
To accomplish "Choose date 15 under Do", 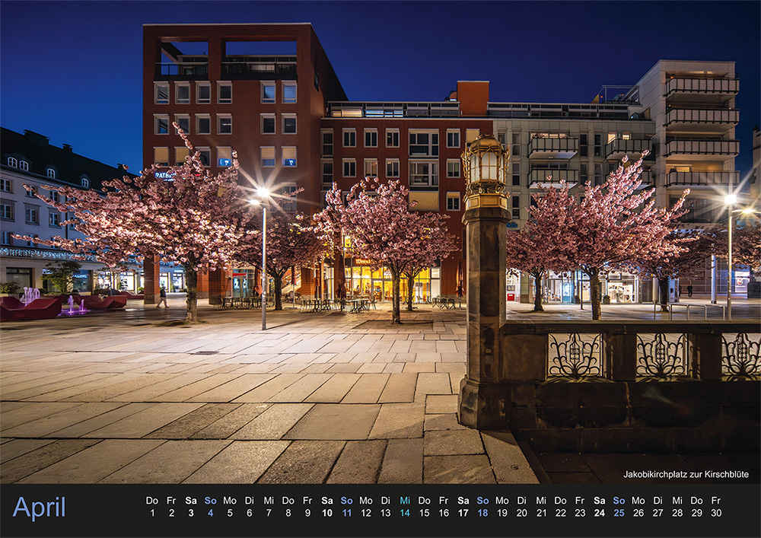I will pyautogui.click(x=424, y=513).
